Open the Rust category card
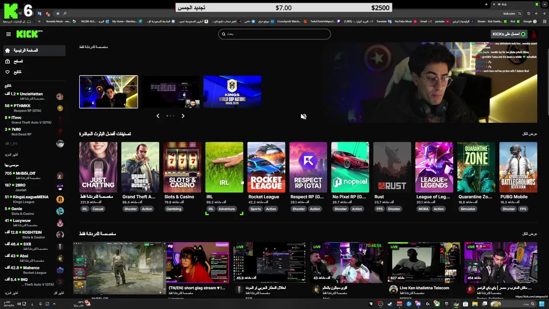Screen dimensions: 549x309 pyautogui.click(x=392, y=167)
